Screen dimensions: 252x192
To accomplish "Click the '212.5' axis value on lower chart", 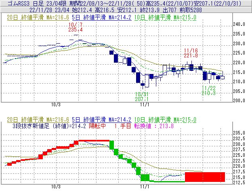I will coord(239,183).
